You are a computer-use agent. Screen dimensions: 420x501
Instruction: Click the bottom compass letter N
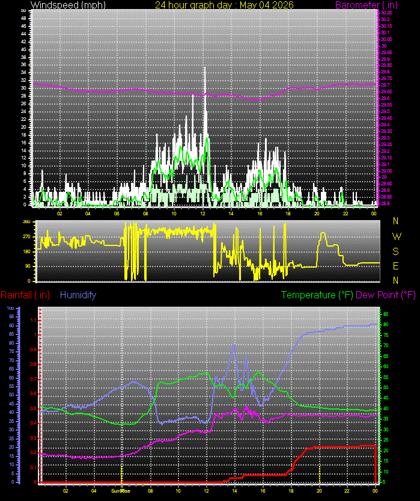coord(395,280)
